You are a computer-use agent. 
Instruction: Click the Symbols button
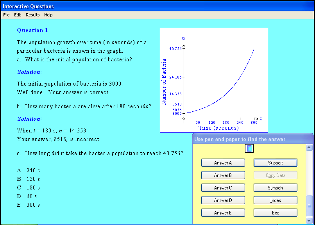pos(276,187)
